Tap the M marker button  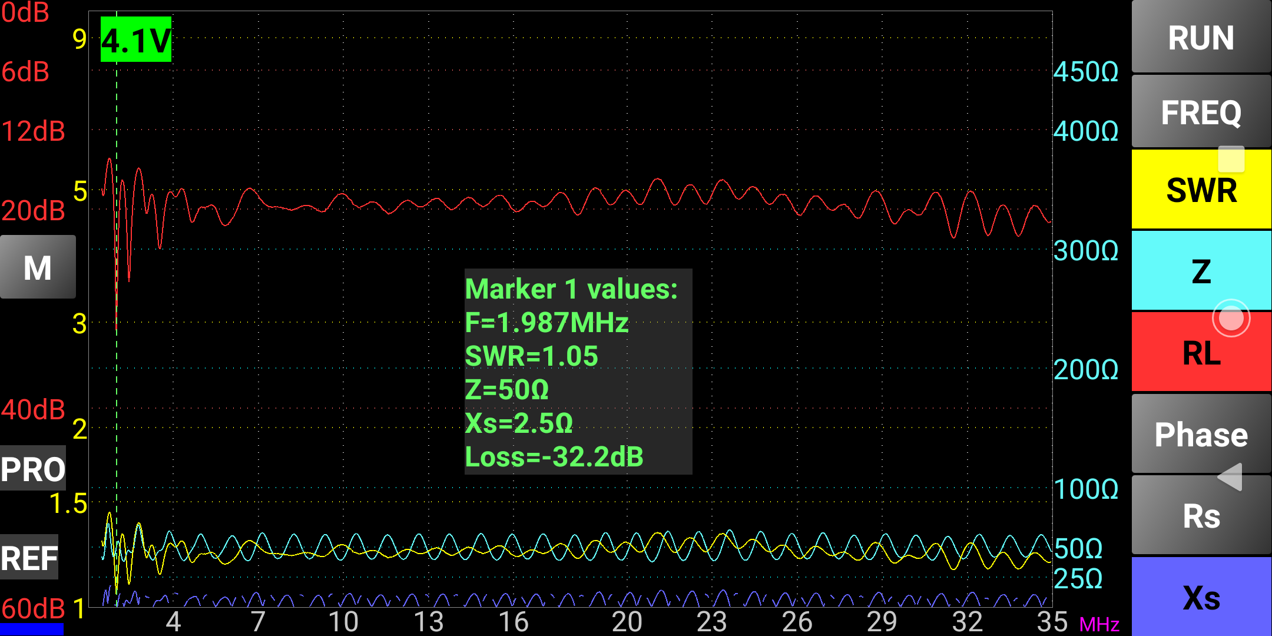pos(38,267)
